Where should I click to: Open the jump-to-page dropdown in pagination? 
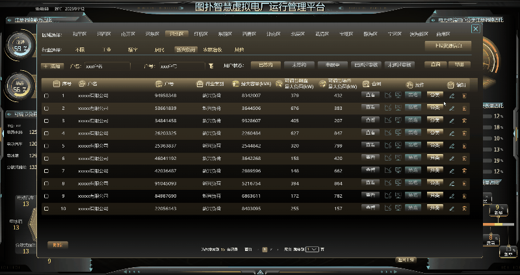pyautogui.click(x=312, y=249)
